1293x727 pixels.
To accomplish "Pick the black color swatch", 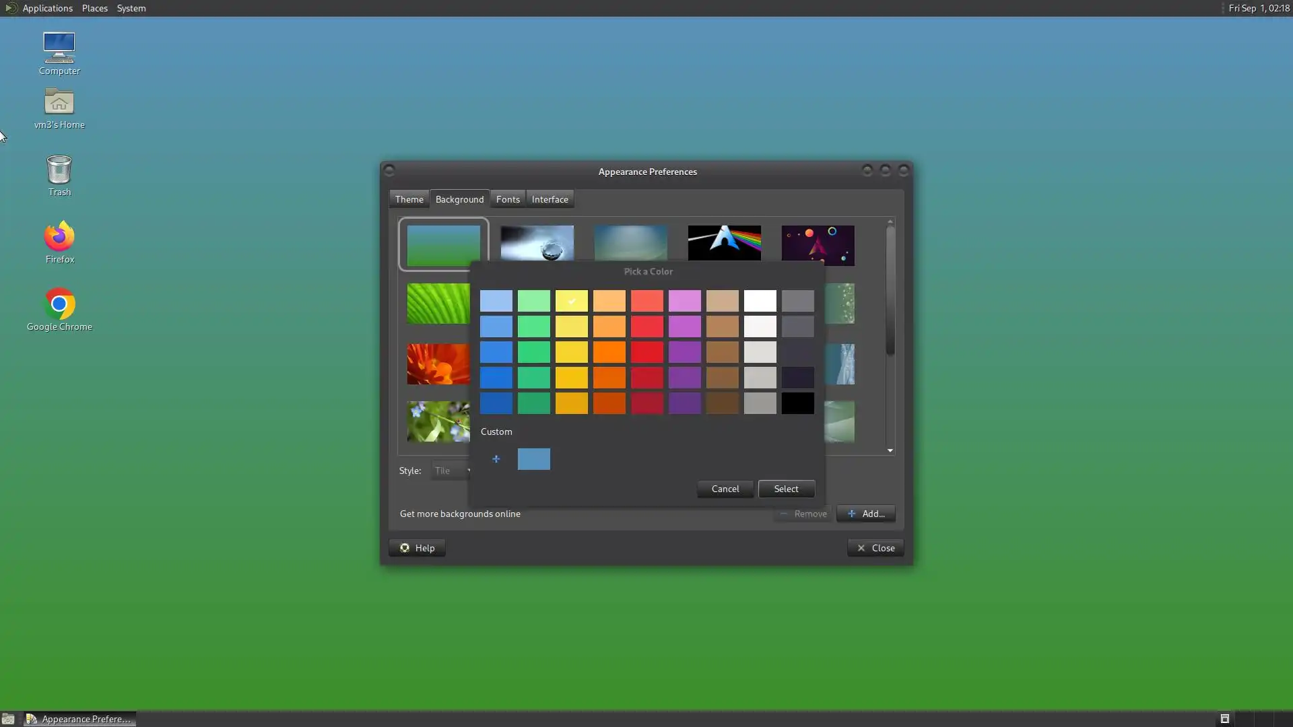I will pos(798,403).
